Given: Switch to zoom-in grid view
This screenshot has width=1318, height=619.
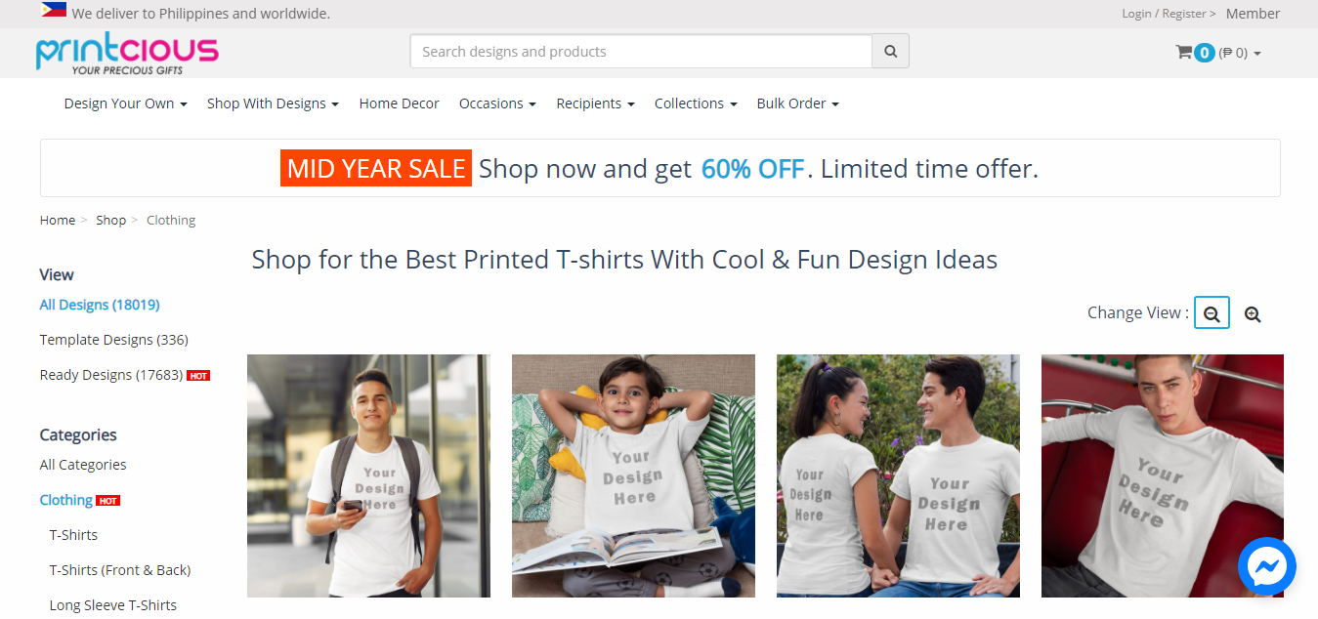Looking at the screenshot, I should coord(1253,313).
